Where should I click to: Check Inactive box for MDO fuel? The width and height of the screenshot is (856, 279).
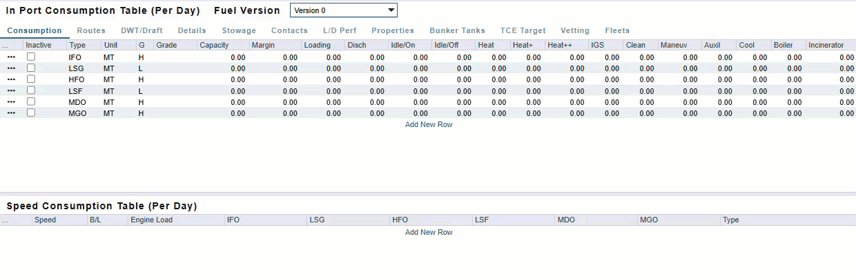pos(31,102)
